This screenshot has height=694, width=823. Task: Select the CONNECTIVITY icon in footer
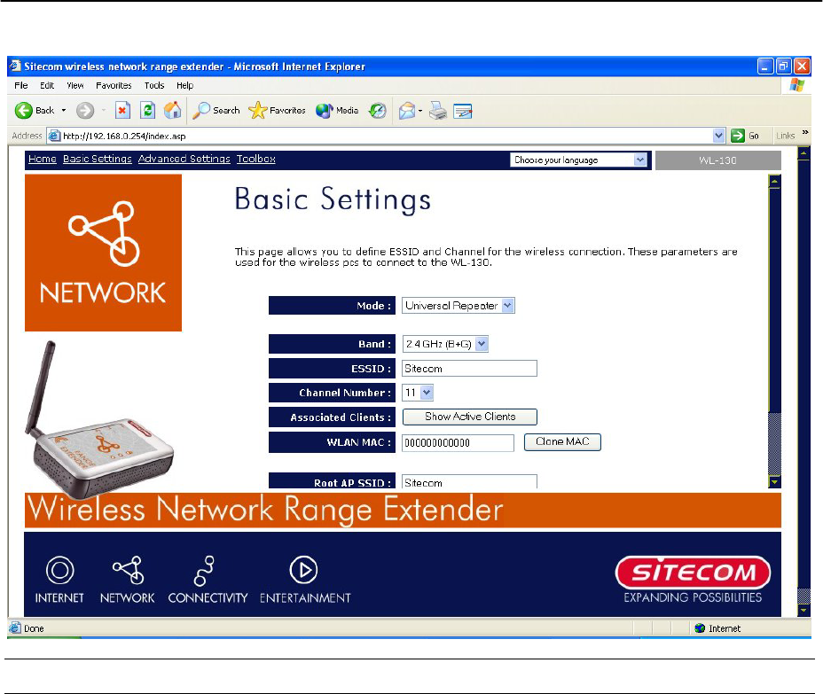pyautogui.click(x=204, y=570)
